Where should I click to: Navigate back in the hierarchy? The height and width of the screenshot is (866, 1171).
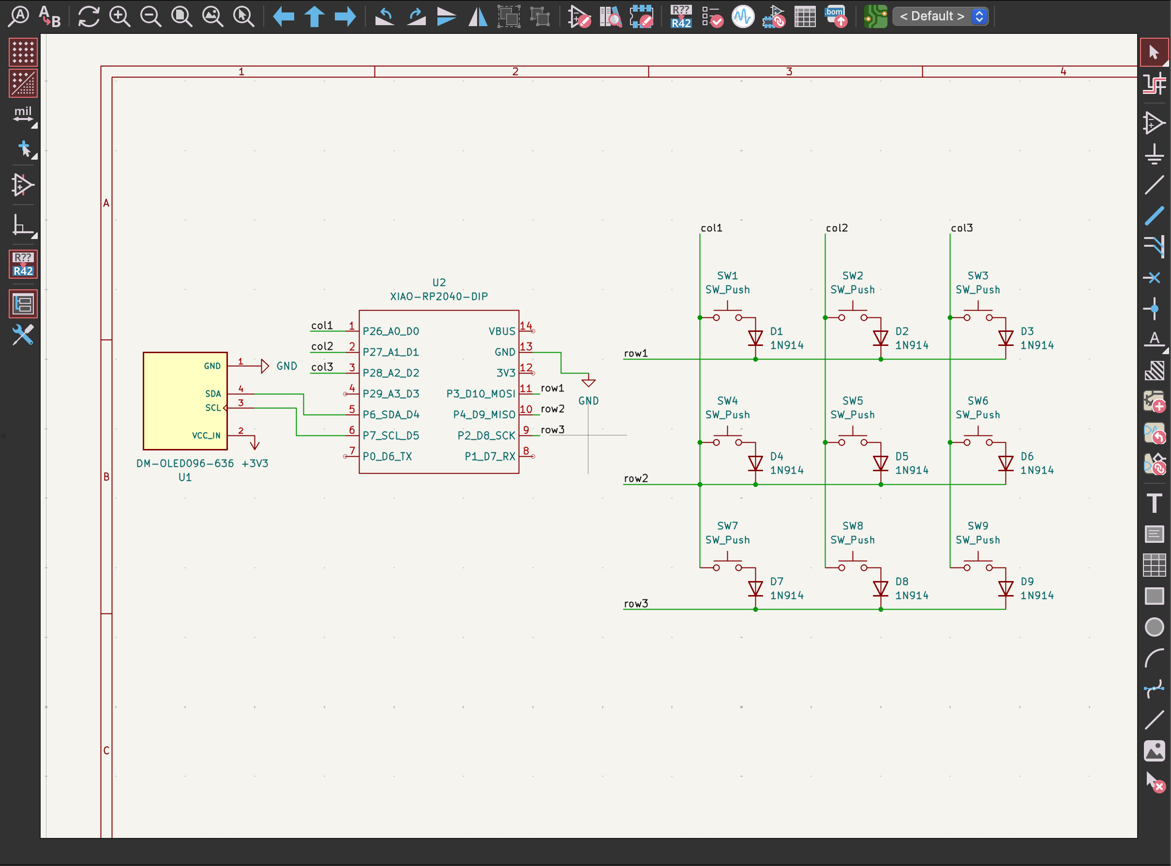pos(284,16)
